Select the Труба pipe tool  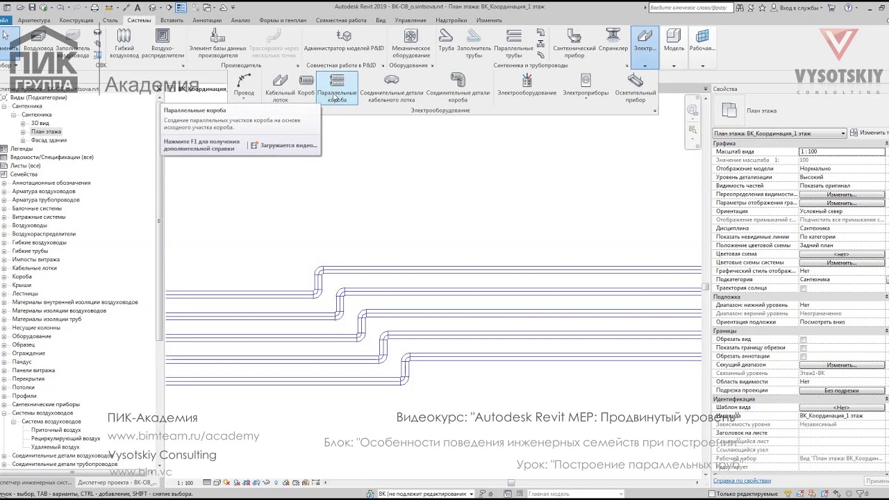pyautogui.click(x=446, y=40)
